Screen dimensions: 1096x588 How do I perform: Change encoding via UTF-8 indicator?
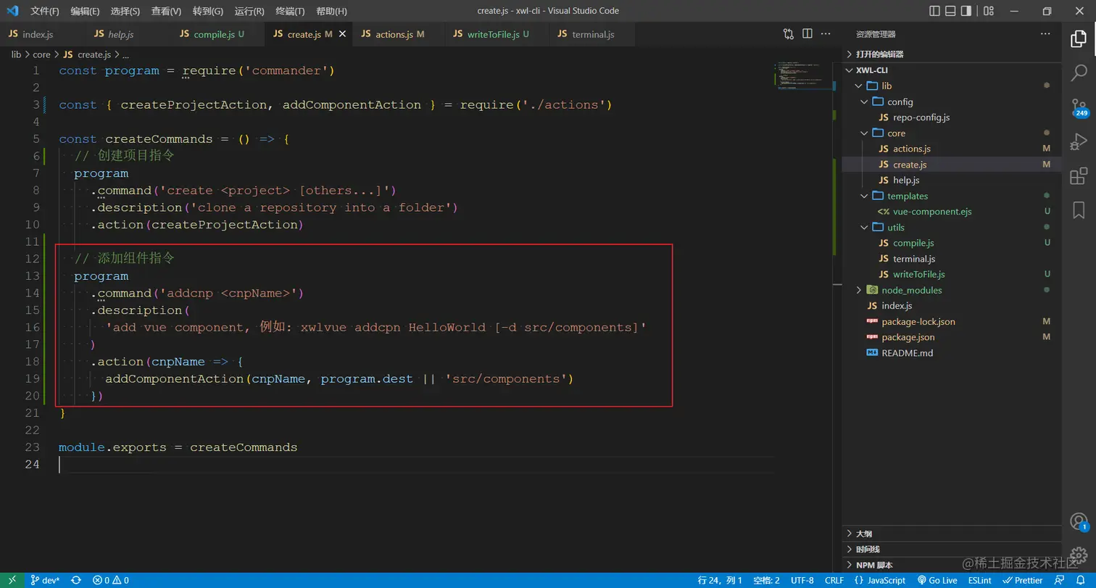[802, 580]
